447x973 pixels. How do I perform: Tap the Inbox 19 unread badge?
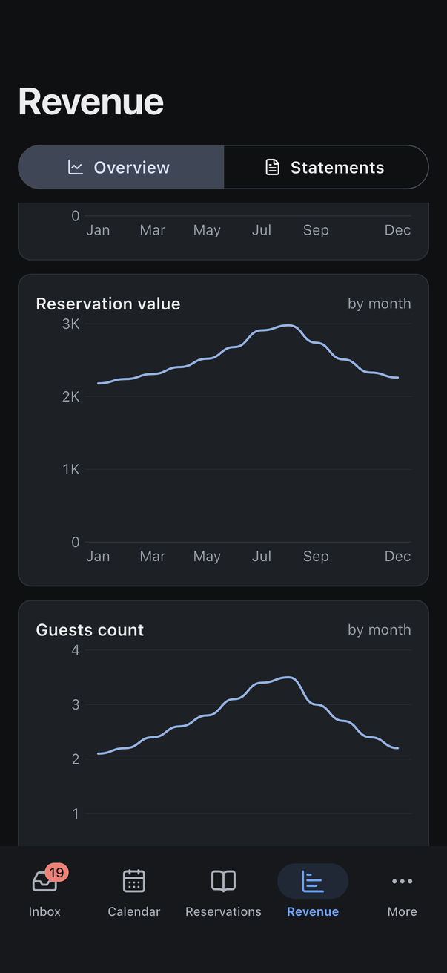pos(56,872)
